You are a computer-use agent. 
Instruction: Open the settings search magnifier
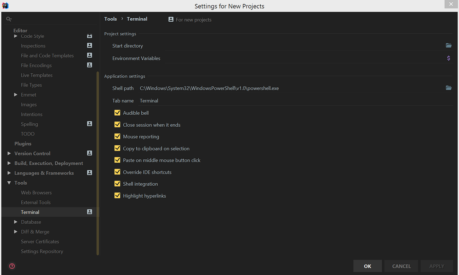click(x=9, y=19)
